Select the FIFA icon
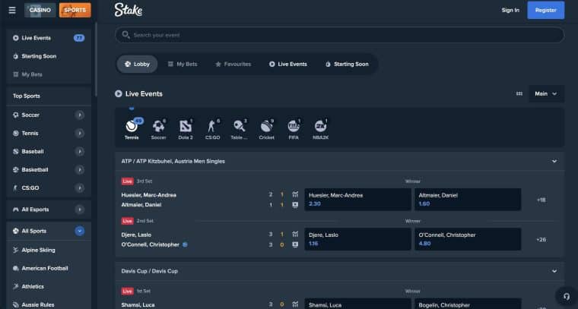Screen dimensions: 578x309 pos(294,126)
